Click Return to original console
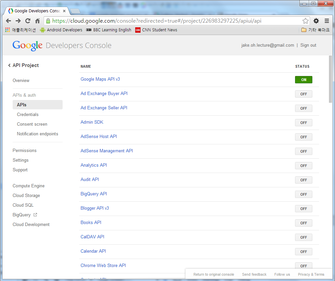 click(x=214, y=274)
